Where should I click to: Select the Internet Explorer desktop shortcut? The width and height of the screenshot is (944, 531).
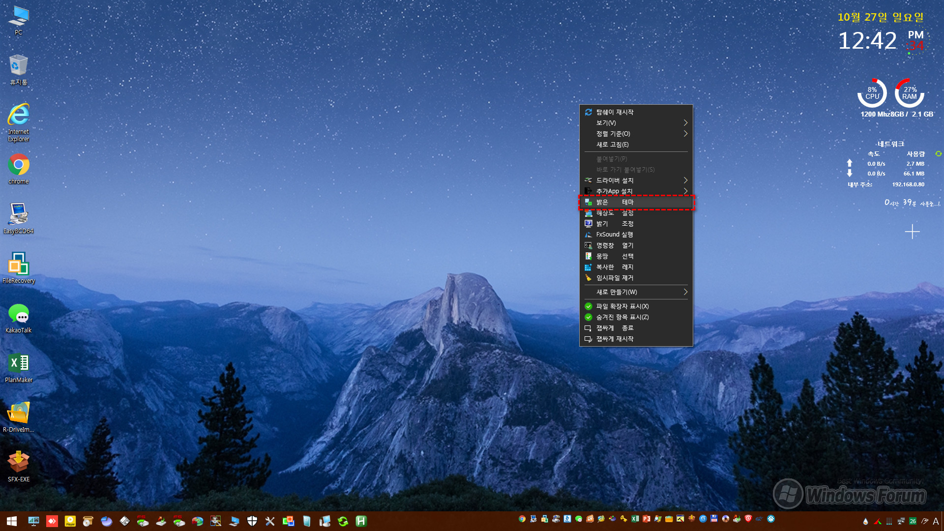tap(18, 122)
